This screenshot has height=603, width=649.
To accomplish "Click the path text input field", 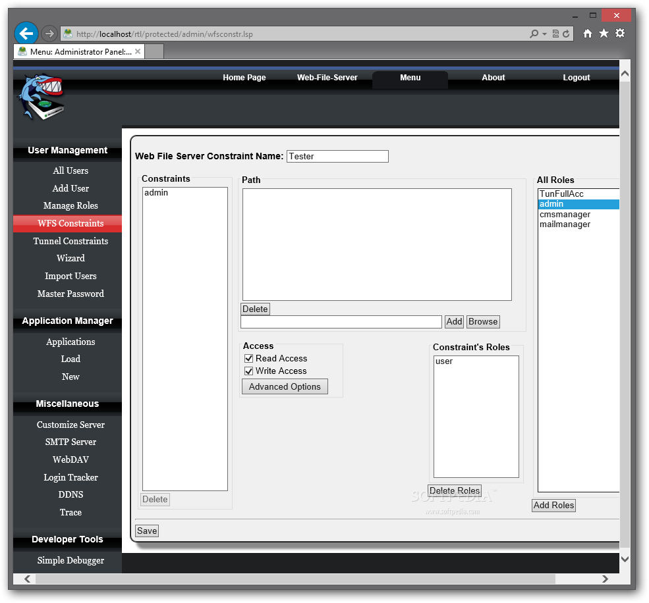I will click(x=341, y=322).
